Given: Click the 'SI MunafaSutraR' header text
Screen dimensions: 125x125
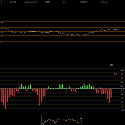Looking at the screenshot, I should tap(31, 2).
